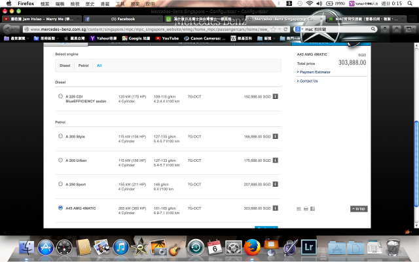419x262 pixels.
Task: Select the A 200 Style radio button
Action: click(x=60, y=136)
